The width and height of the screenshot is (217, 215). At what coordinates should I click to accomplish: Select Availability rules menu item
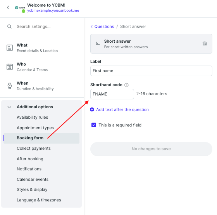pos(33,118)
